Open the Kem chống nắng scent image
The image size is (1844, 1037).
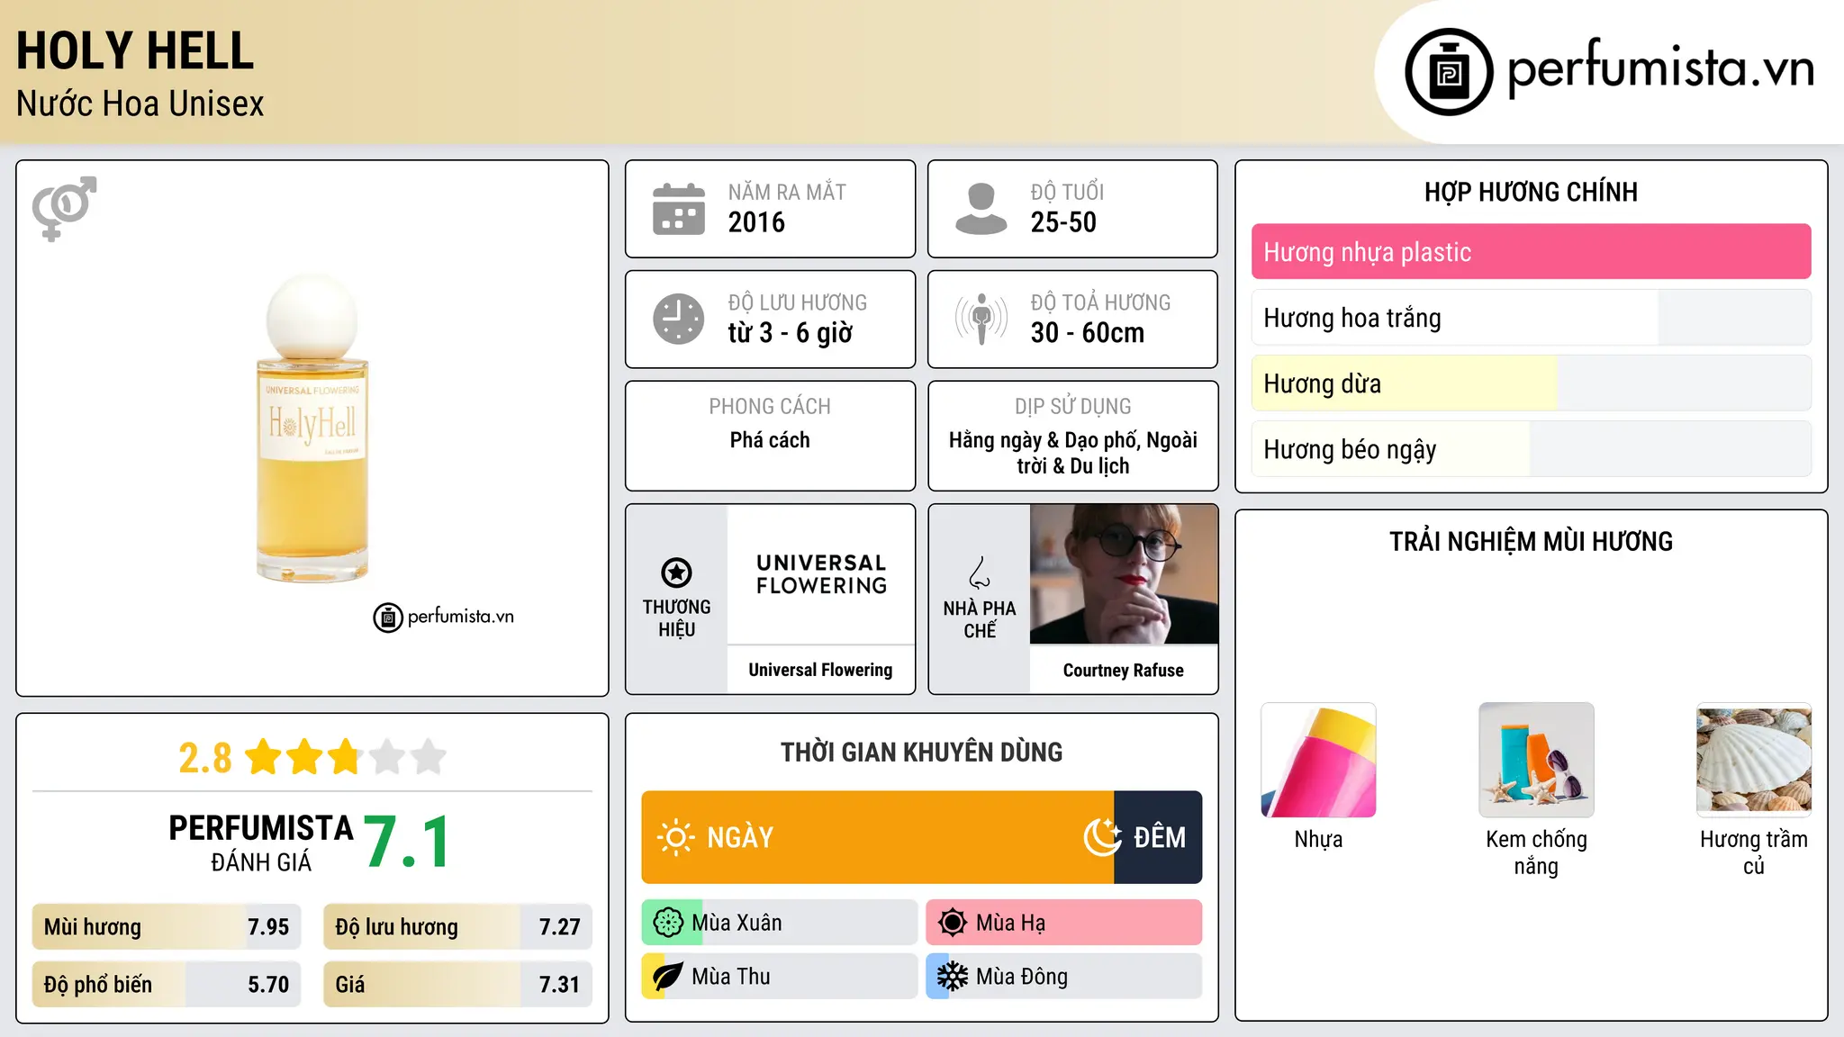coord(1536,760)
